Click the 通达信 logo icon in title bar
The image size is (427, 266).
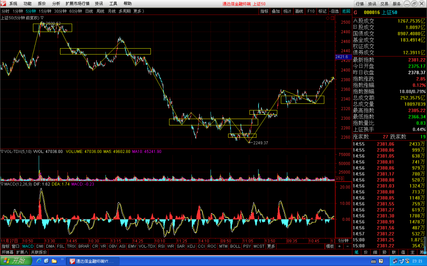3,3
